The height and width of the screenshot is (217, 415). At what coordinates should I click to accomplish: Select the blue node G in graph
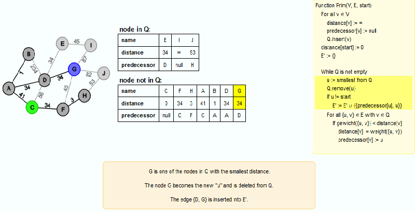click(74, 70)
